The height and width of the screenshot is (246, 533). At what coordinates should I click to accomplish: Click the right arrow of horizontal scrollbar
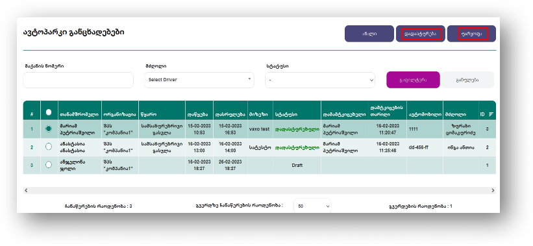(x=493, y=191)
